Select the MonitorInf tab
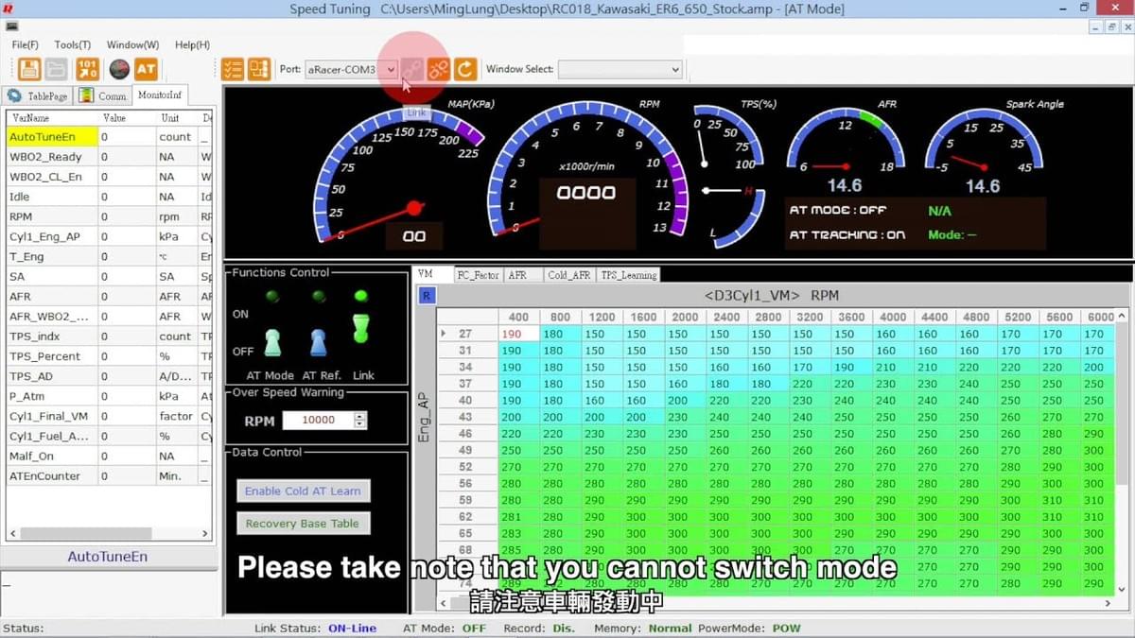The image size is (1135, 638). [159, 95]
